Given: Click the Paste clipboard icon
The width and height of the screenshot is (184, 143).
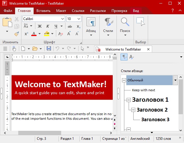Looking at the screenshot, I should click(x=7, y=23).
